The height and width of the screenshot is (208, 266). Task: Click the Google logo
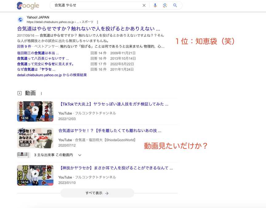click(x=28, y=6)
